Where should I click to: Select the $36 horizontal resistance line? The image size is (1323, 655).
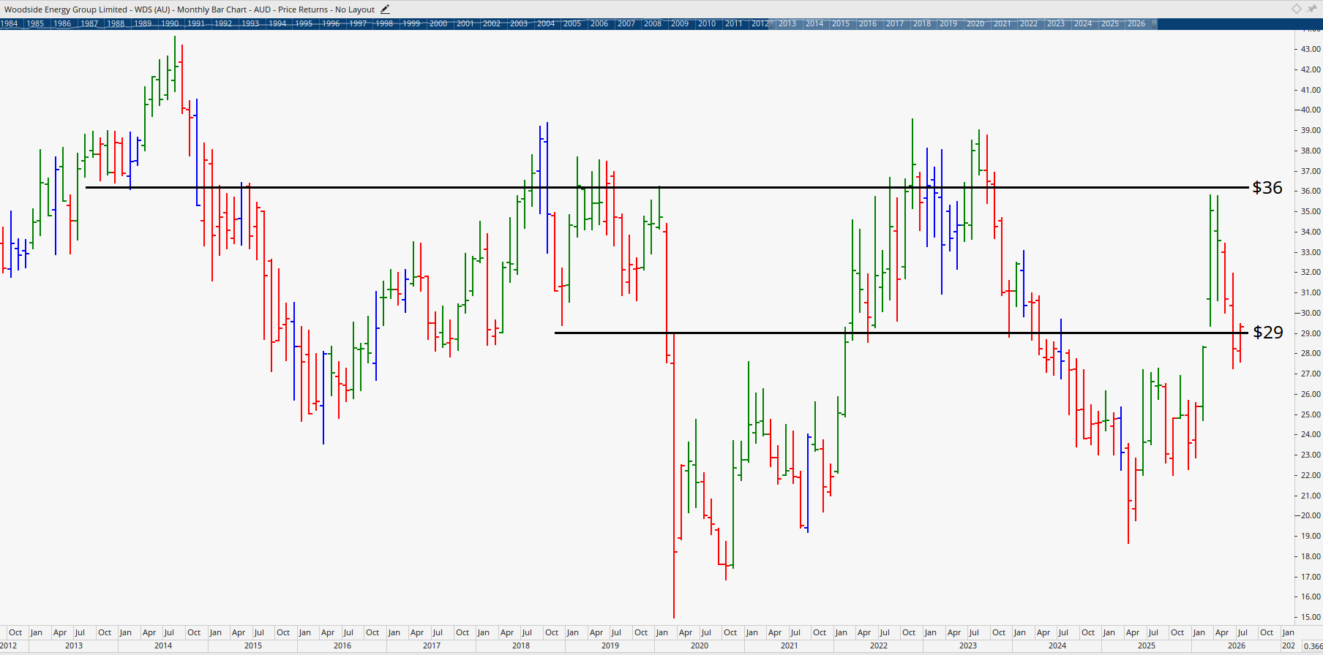(666, 188)
